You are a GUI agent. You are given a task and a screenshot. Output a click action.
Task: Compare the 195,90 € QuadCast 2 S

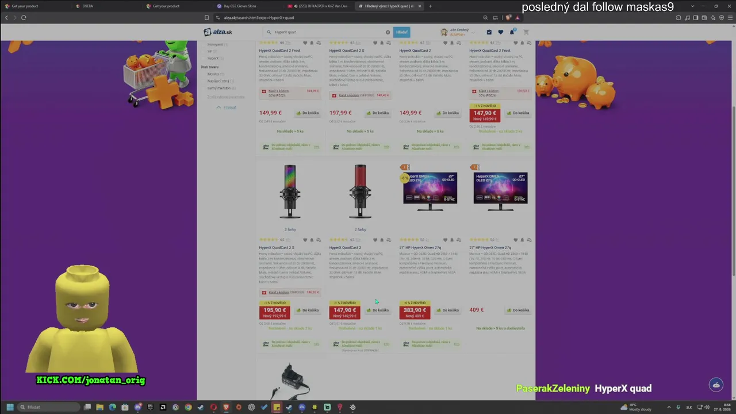pyautogui.click(x=319, y=240)
